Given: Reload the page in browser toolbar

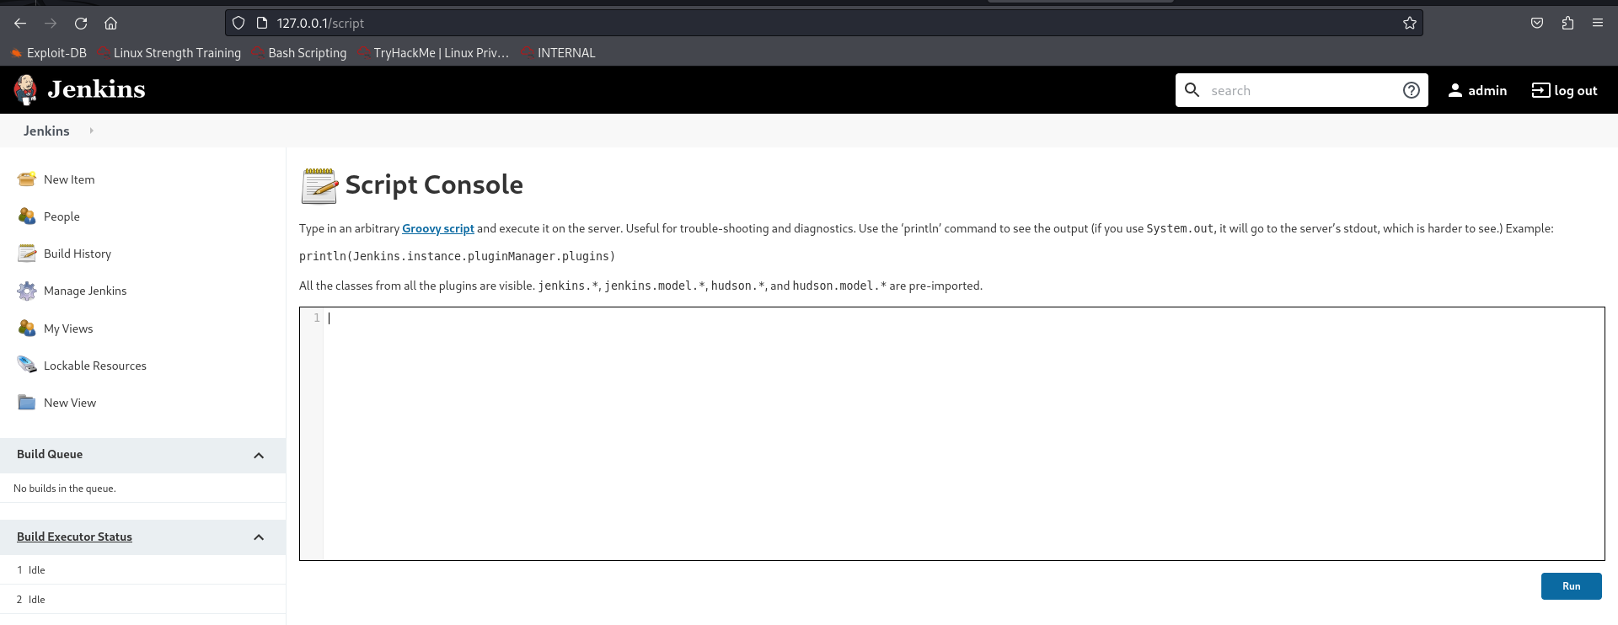Looking at the screenshot, I should point(81,24).
